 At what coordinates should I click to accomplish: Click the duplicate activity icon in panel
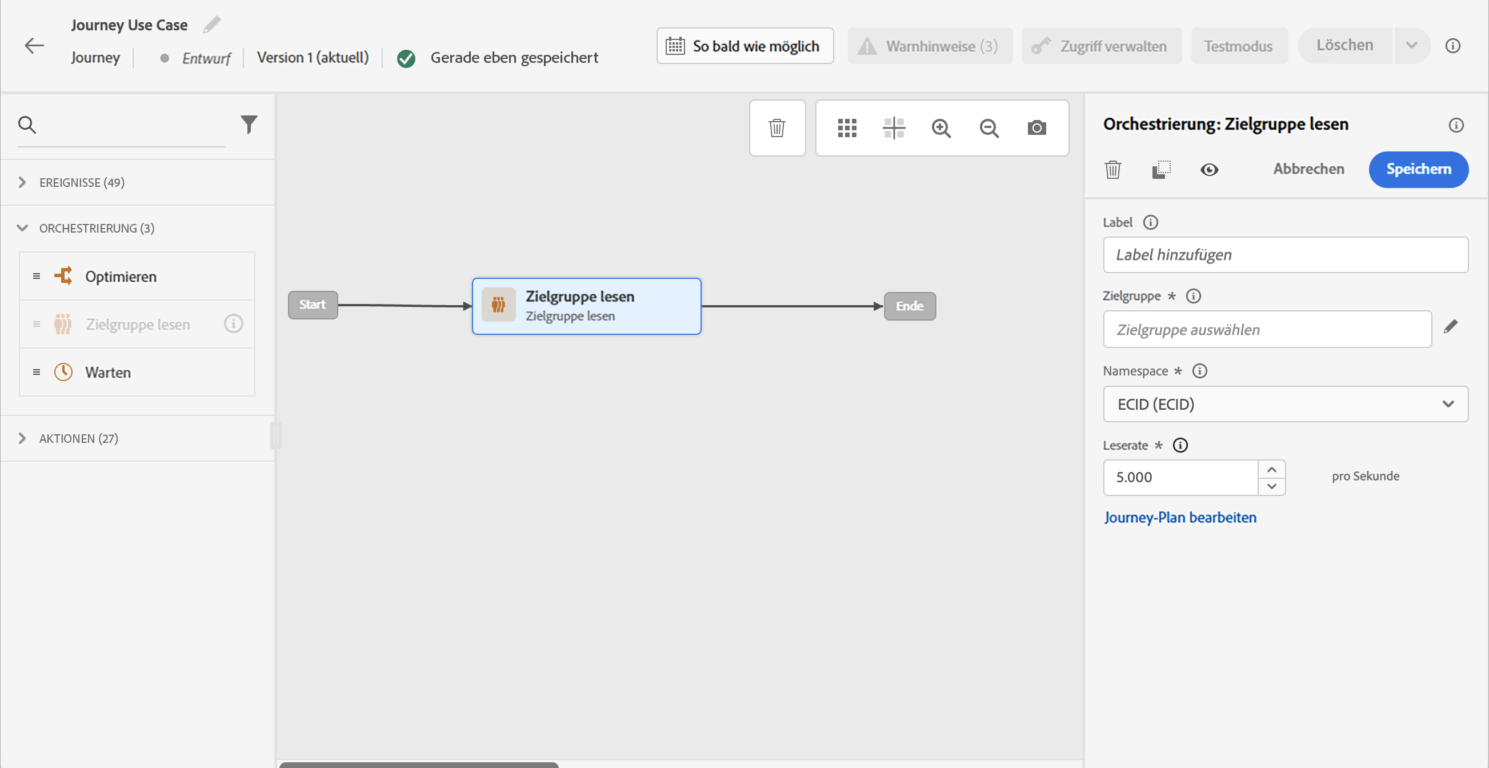pyautogui.click(x=1160, y=169)
